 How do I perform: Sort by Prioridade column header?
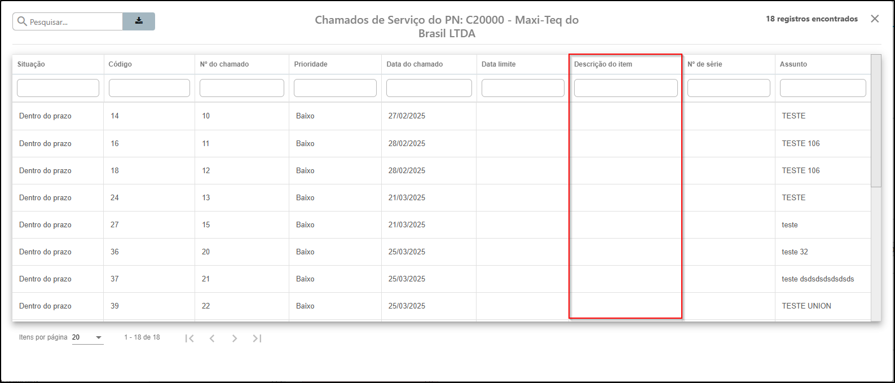[x=311, y=64]
